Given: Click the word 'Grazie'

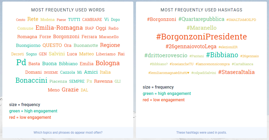Looking at the screenshot, I should click(70, 90).
